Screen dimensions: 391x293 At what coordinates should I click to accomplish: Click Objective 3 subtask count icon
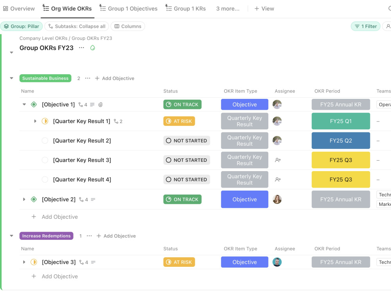[84, 263]
